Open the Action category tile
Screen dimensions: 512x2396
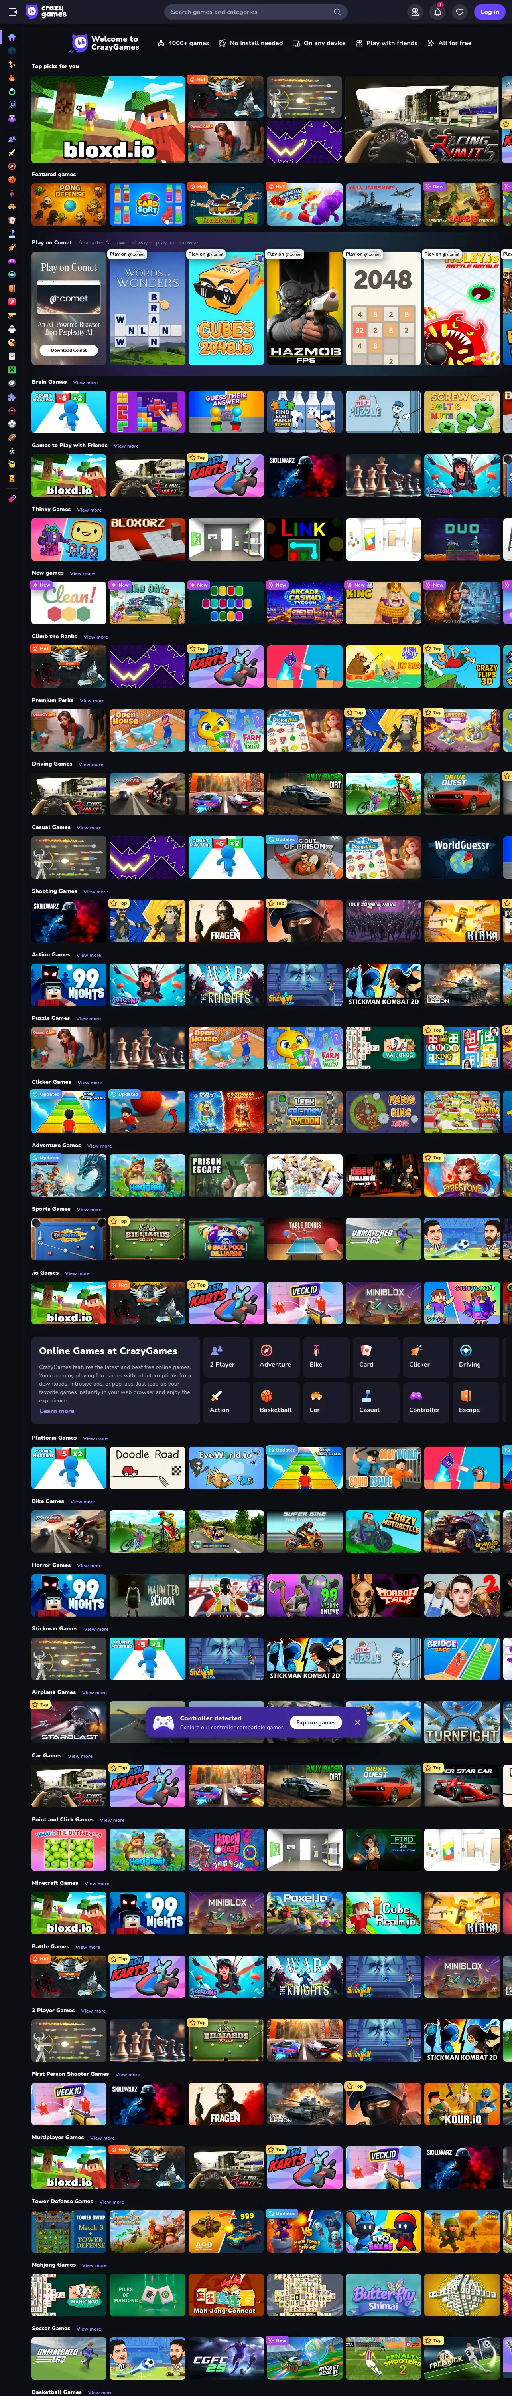coord(226,1402)
